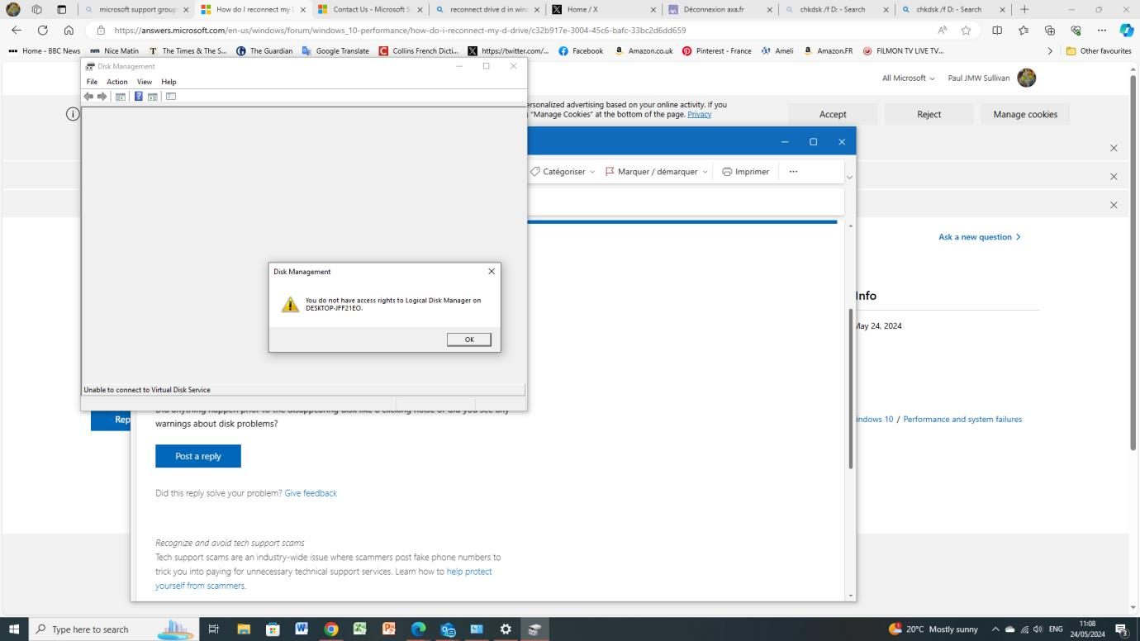Switch to Home / X tab
The width and height of the screenshot is (1140, 641).
[604, 9]
